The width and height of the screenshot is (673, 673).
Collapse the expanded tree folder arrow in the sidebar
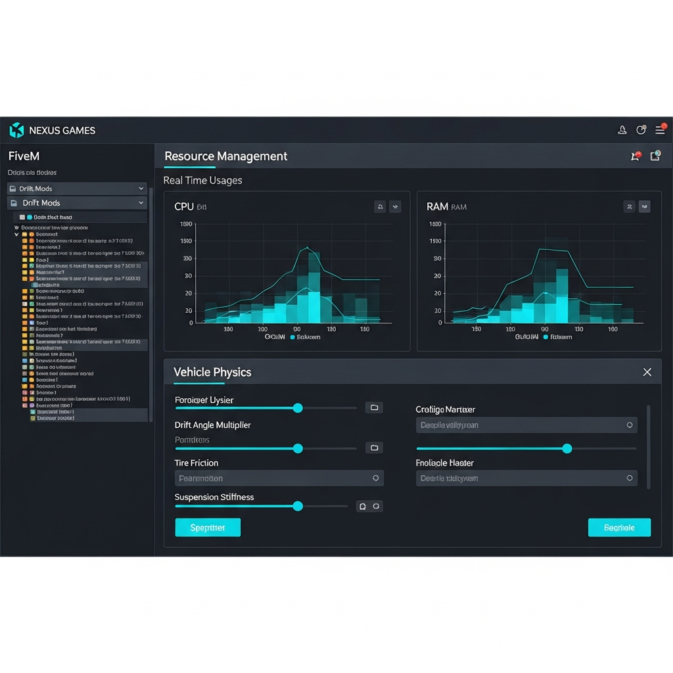(16, 235)
